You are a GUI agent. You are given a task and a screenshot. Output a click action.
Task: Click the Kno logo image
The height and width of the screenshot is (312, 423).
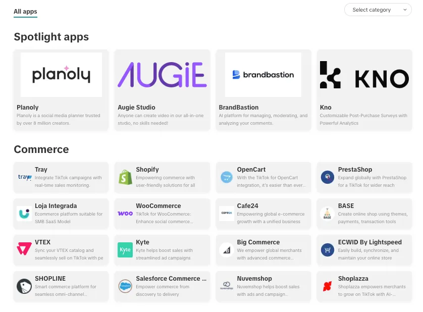(364, 75)
